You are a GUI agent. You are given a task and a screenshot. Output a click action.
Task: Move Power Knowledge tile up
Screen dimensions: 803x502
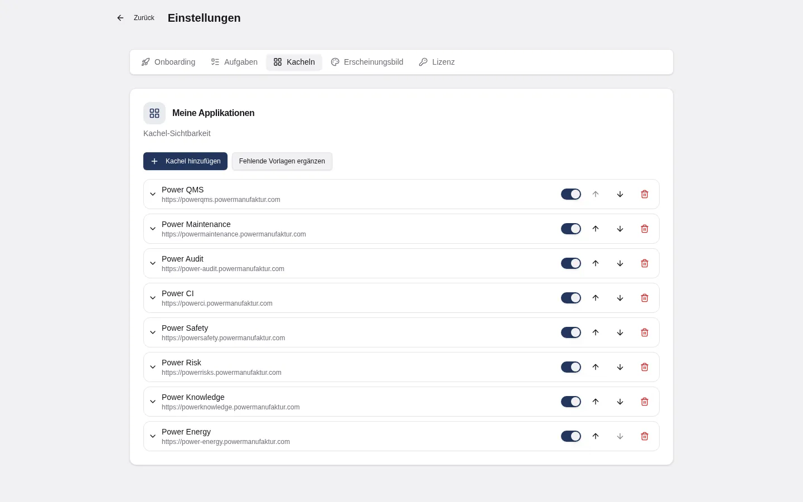(596, 402)
